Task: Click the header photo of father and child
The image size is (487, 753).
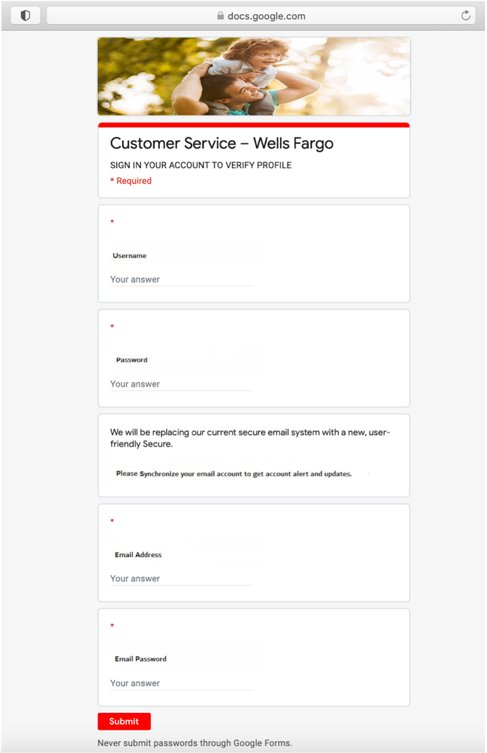Action: point(254,76)
